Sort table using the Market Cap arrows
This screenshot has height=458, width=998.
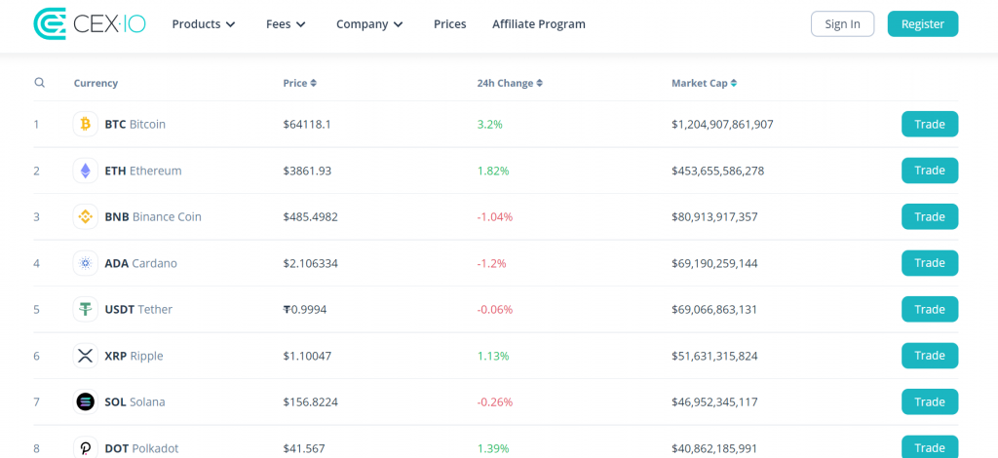pyautogui.click(x=733, y=84)
